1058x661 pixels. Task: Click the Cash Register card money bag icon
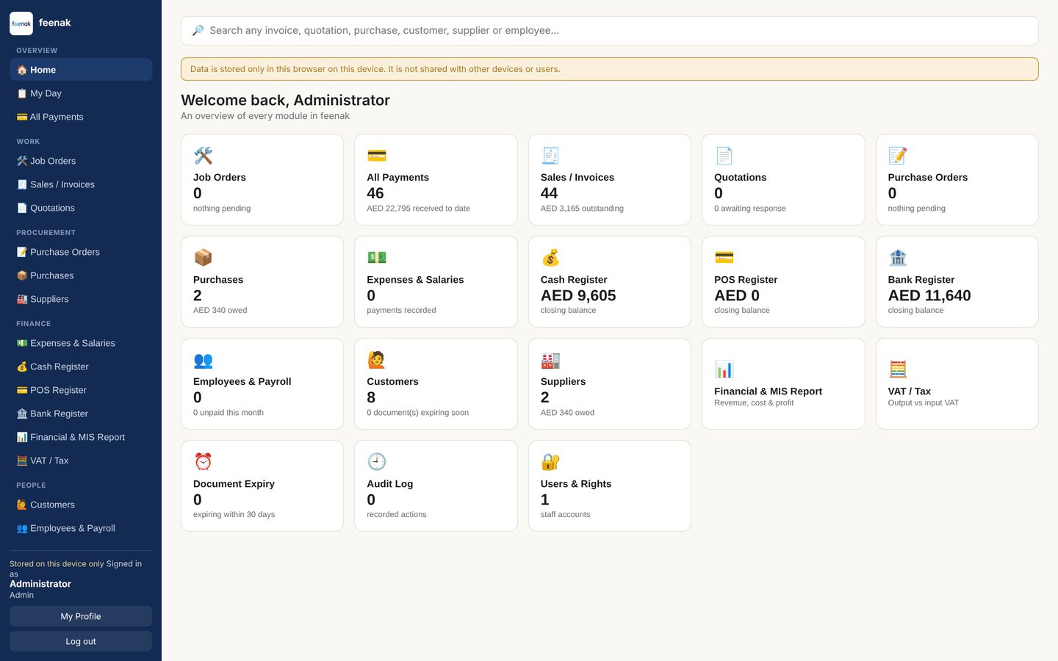[x=550, y=258]
